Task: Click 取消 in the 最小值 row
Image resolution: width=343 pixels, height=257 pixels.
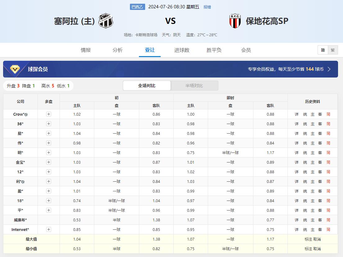Action: click(x=317, y=249)
